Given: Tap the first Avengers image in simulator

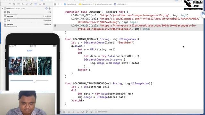Looking at the screenshot, I should [15, 66].
